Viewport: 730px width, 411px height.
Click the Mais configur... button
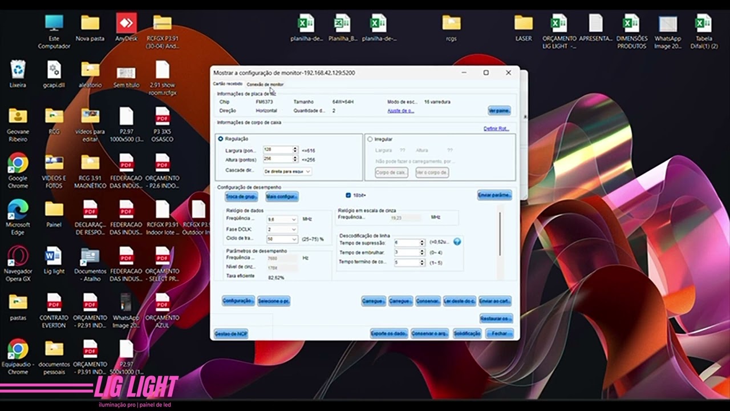pos(282,196)
